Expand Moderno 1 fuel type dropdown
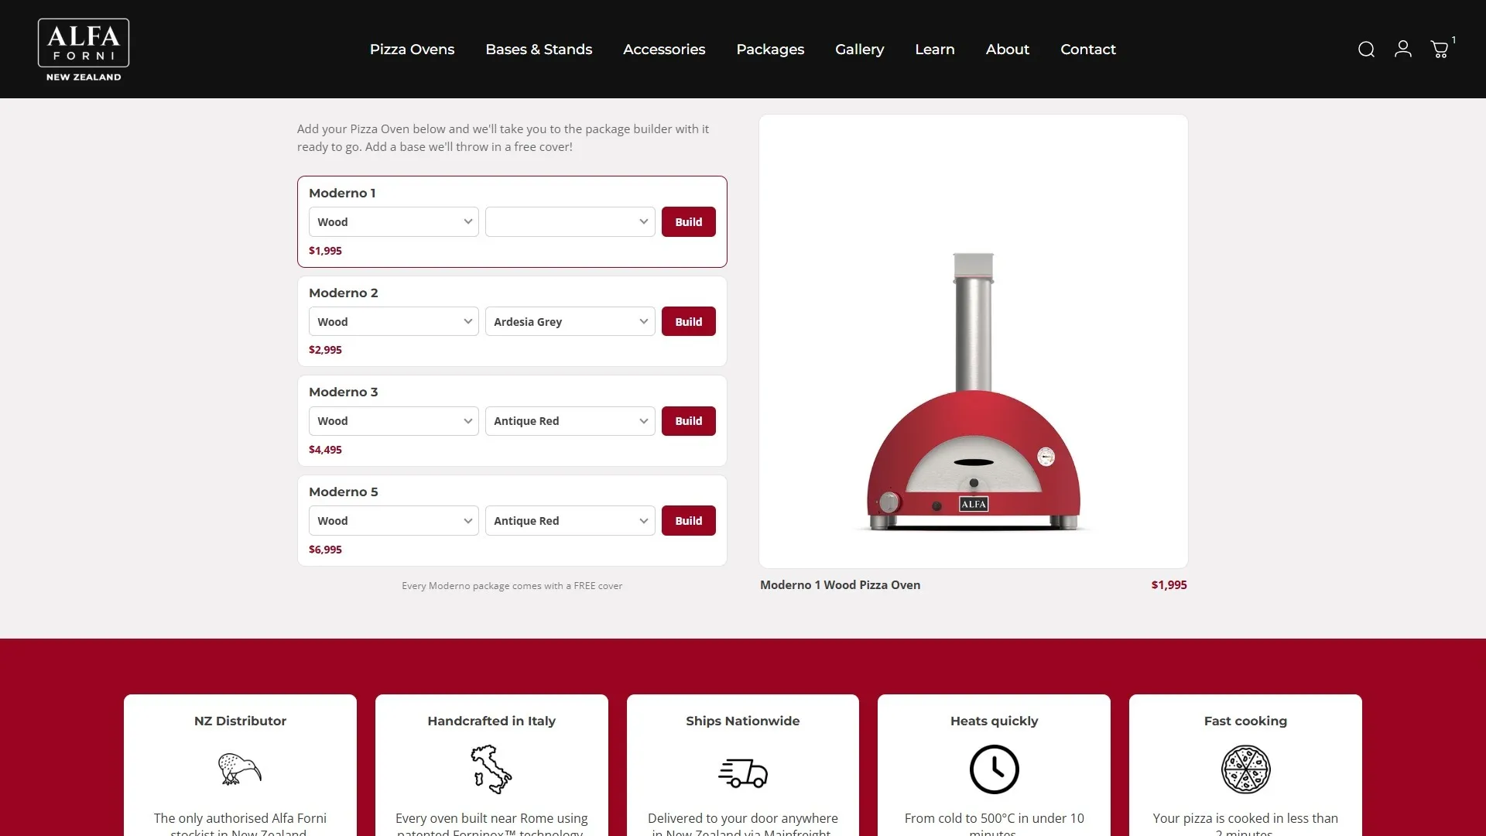 [x=394, y=222]
